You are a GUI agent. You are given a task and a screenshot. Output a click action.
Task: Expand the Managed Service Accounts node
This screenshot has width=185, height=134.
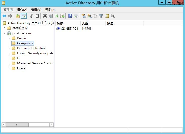pos(9,63)
